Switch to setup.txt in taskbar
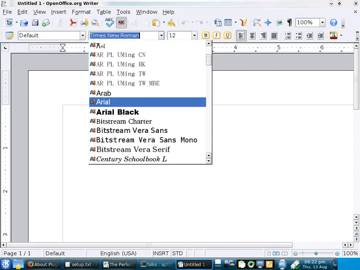Image resolution: width=360 pixels, height=270 pixels. [x=81, y=265]
